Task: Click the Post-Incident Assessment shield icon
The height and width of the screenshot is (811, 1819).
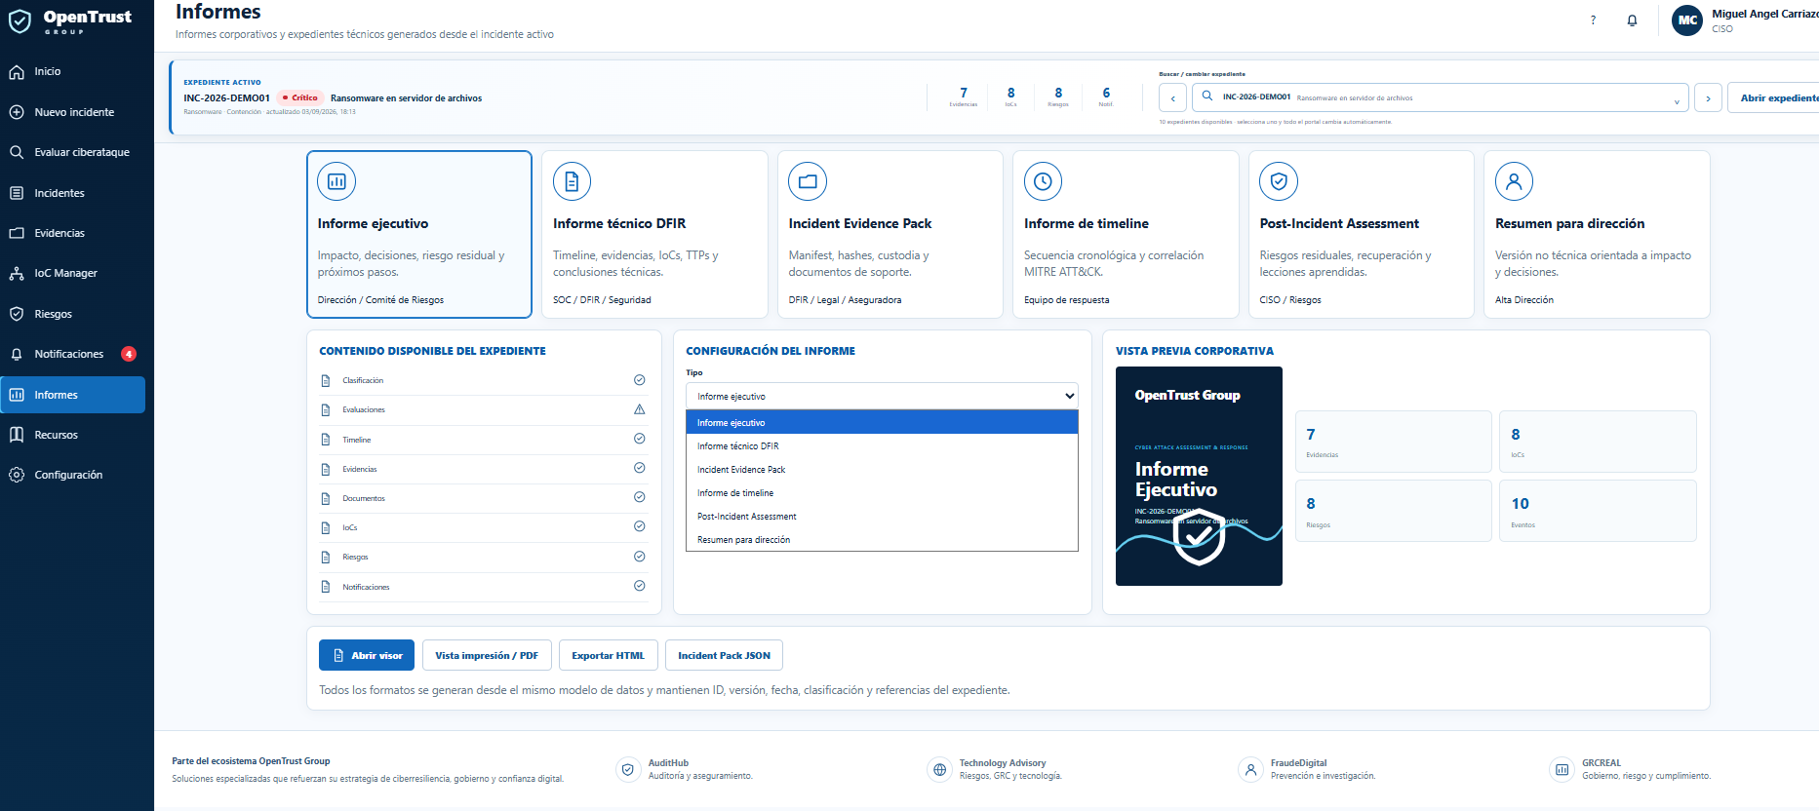Action: (x=1279, y=181)
